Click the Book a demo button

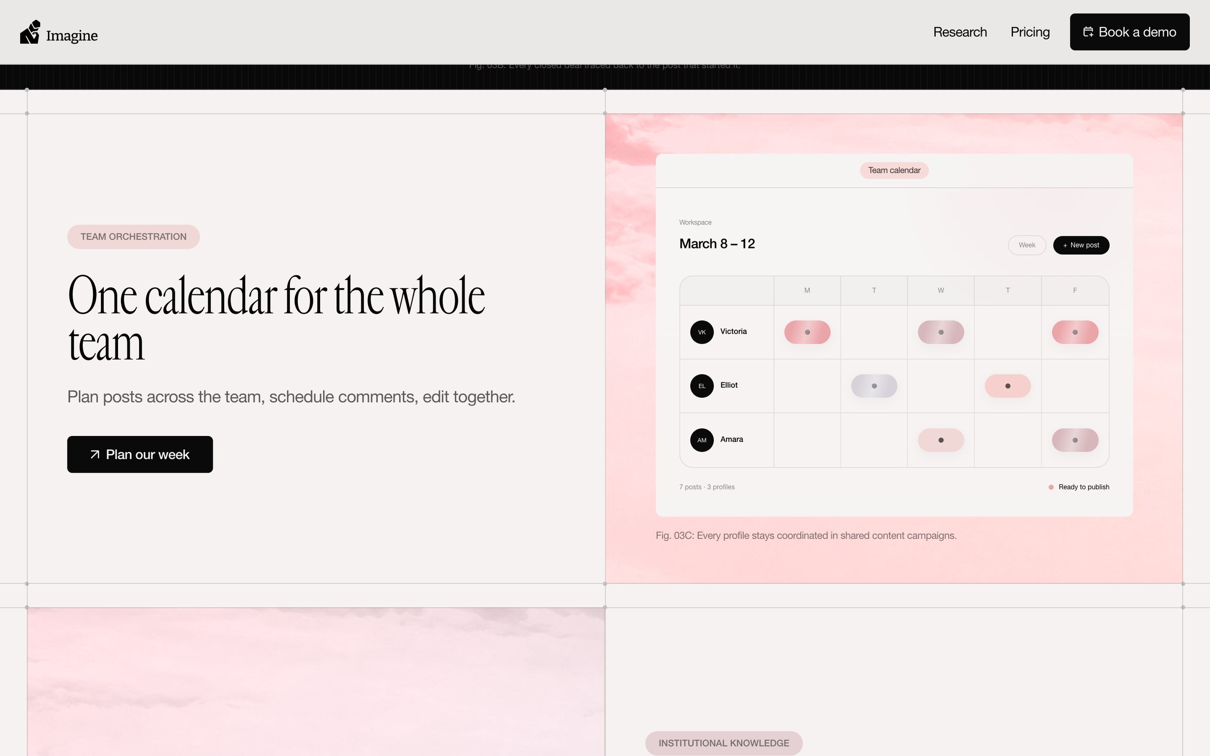click(1129, 32)
